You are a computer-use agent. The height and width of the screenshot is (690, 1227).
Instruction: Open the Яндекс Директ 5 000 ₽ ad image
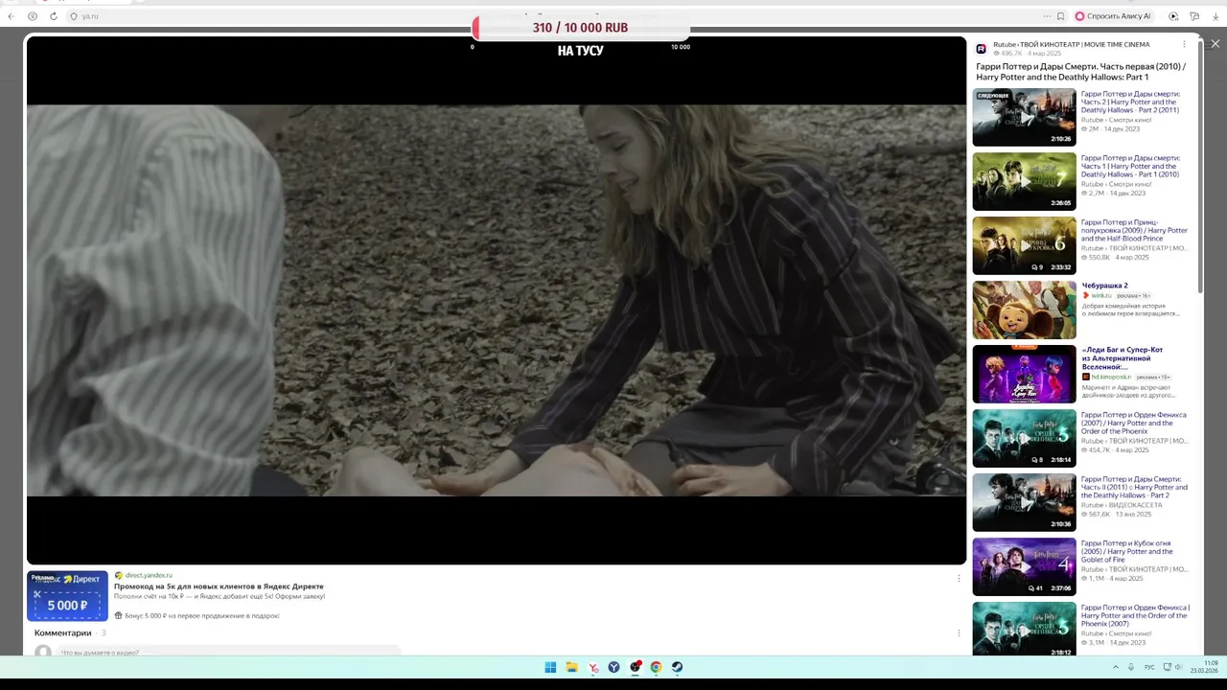pos(67,596)
